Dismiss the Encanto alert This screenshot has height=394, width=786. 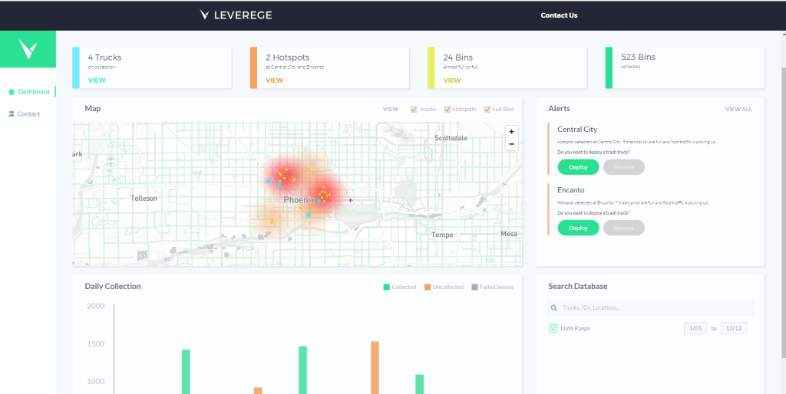(x=623, y=228)
